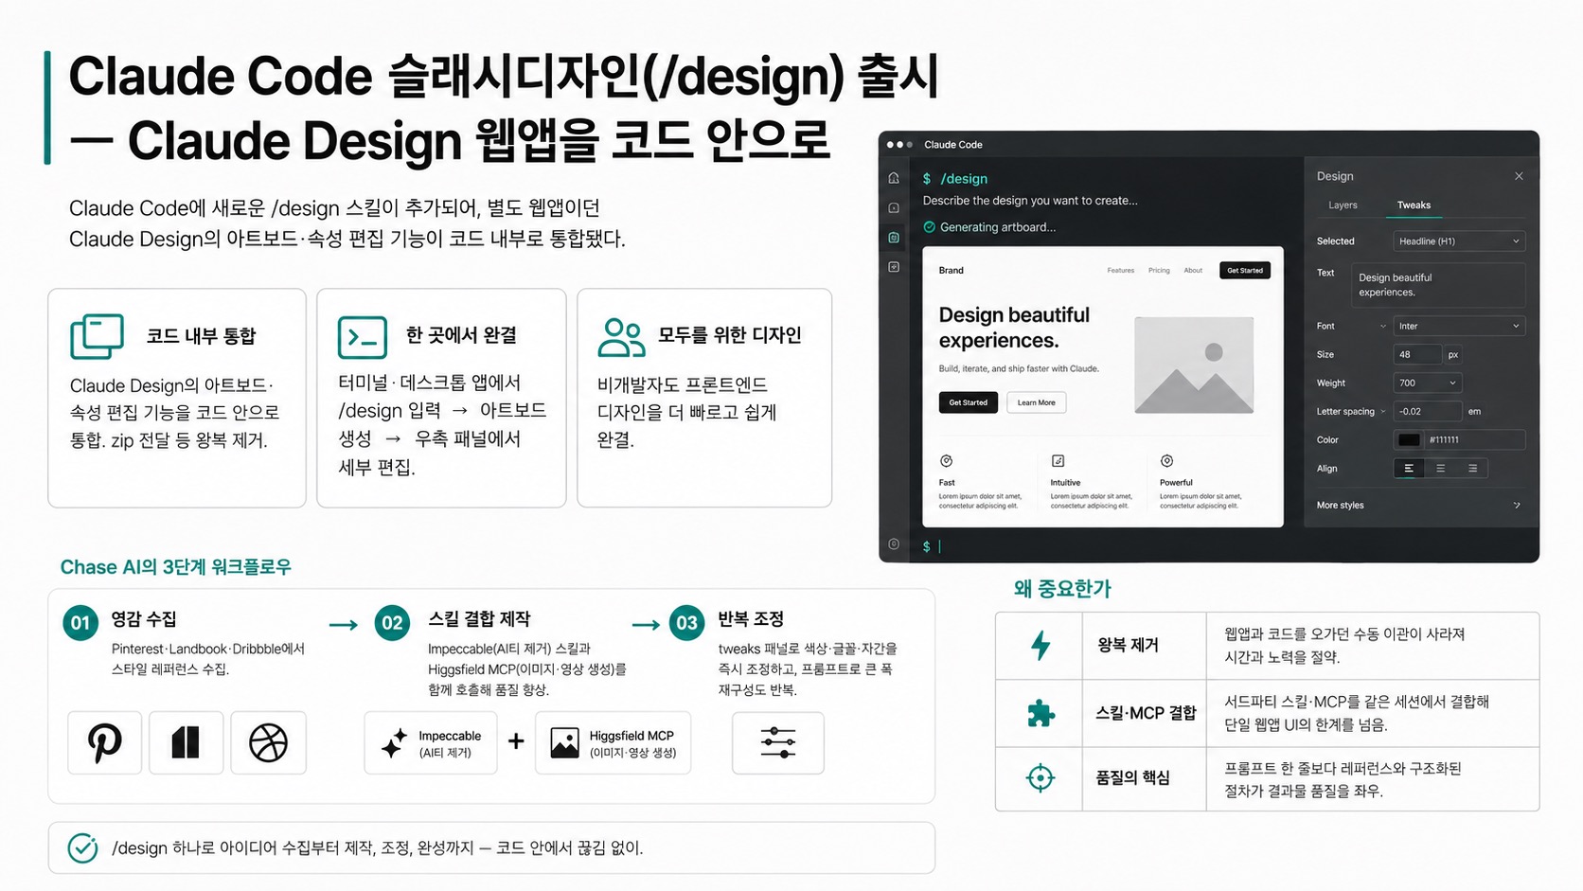Click the Claude Code window title text
The image size is (1583, 891).
point(952,145)
